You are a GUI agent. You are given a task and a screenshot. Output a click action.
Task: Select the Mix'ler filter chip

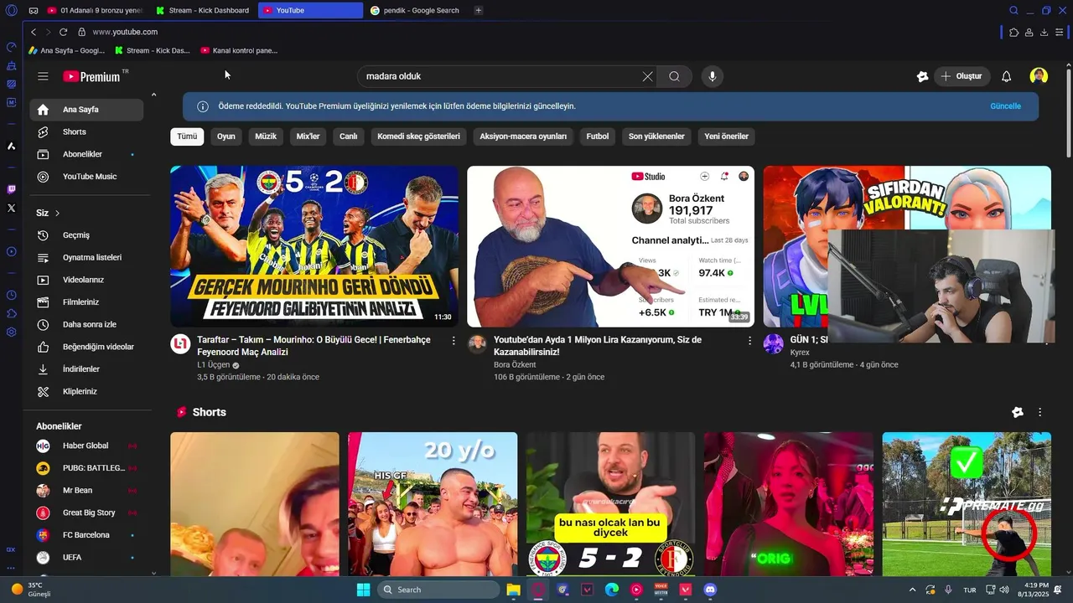point(308,137)
